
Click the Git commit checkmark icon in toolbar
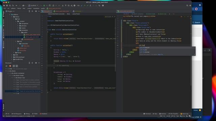tap(87, 5)
